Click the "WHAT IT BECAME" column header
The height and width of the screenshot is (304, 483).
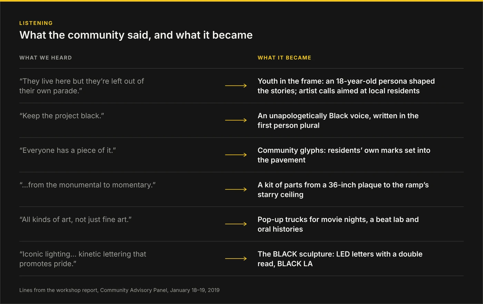[x=284, y=58]
